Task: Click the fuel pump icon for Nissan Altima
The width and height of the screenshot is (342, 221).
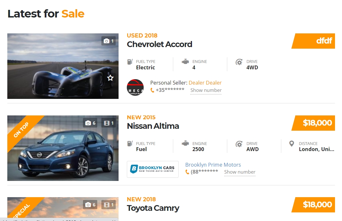Action: tap(129, 144)
